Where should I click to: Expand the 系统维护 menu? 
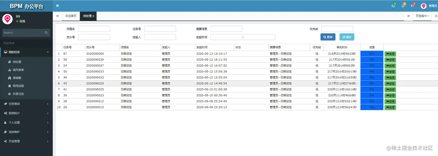(26, 132)
